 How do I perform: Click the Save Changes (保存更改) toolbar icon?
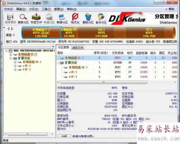click(10, 17)
